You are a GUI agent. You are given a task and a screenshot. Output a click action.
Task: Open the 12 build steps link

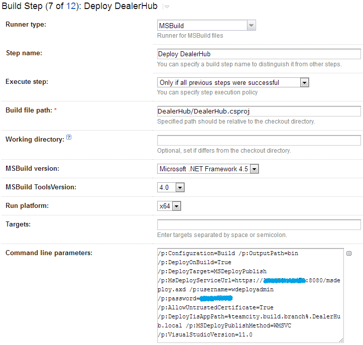pos(71,6)
